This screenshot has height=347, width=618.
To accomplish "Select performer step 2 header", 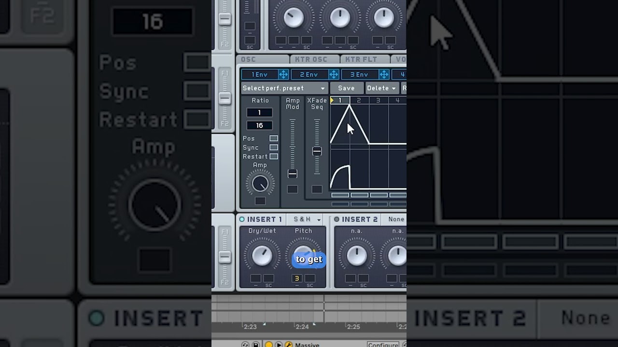I will [359, 100].
